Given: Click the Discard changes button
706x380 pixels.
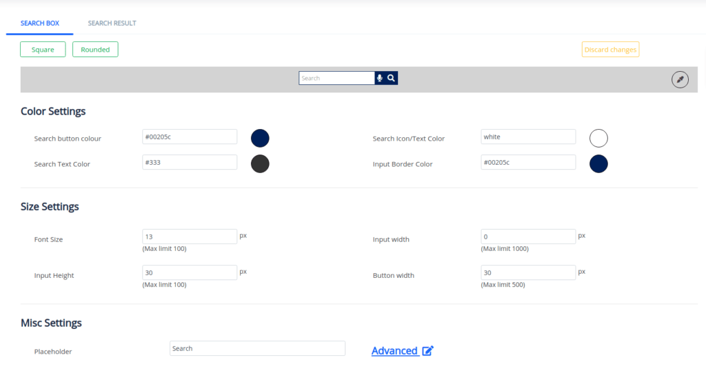Looking at the screenshot, I should pos(611,50).
